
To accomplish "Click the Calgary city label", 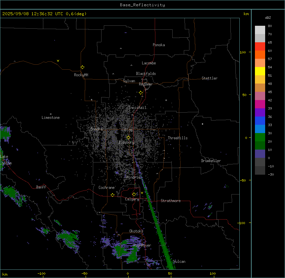I will point(132,199).
